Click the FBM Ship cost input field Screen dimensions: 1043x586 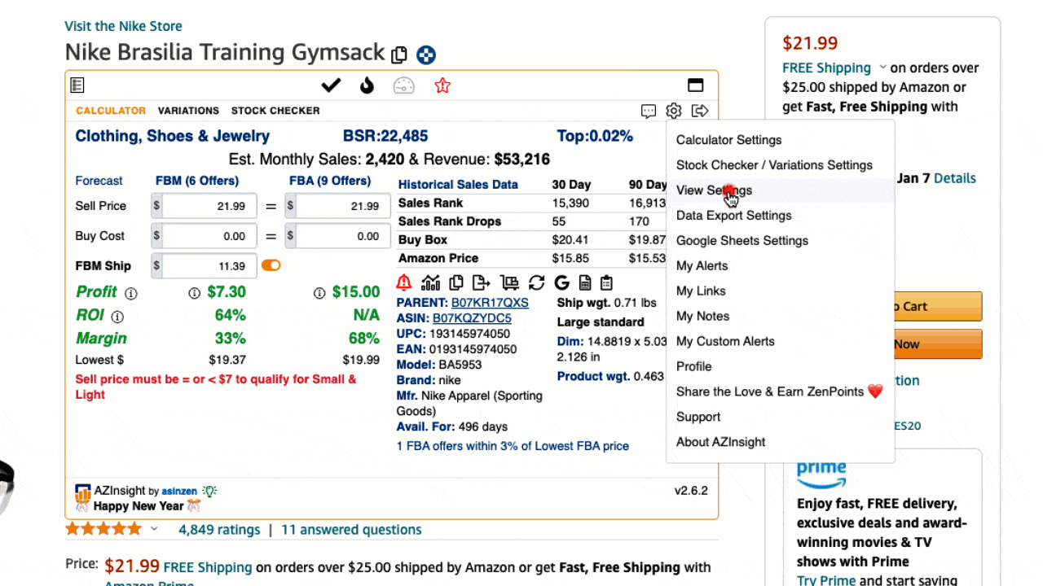[x=209, y=265]
